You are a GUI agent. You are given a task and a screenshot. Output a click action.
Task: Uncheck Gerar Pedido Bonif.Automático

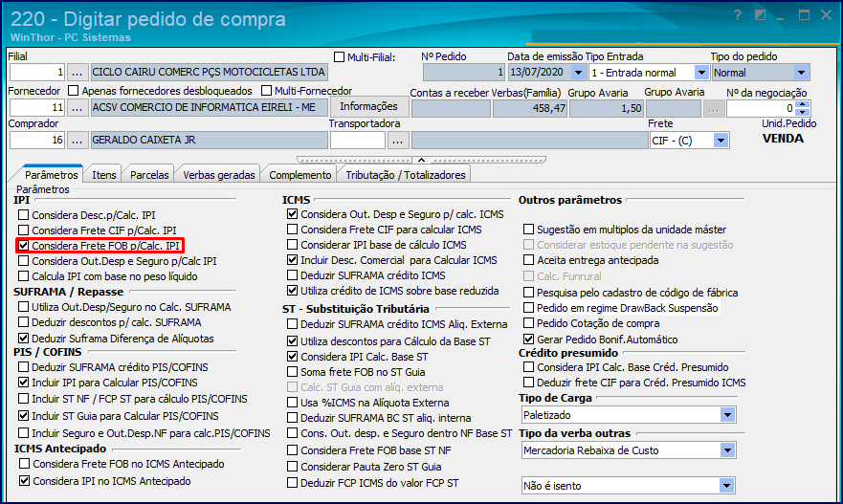(x=528, y=340)
